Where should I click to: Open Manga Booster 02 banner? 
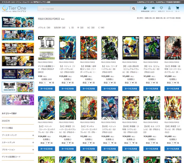(18, 74)
